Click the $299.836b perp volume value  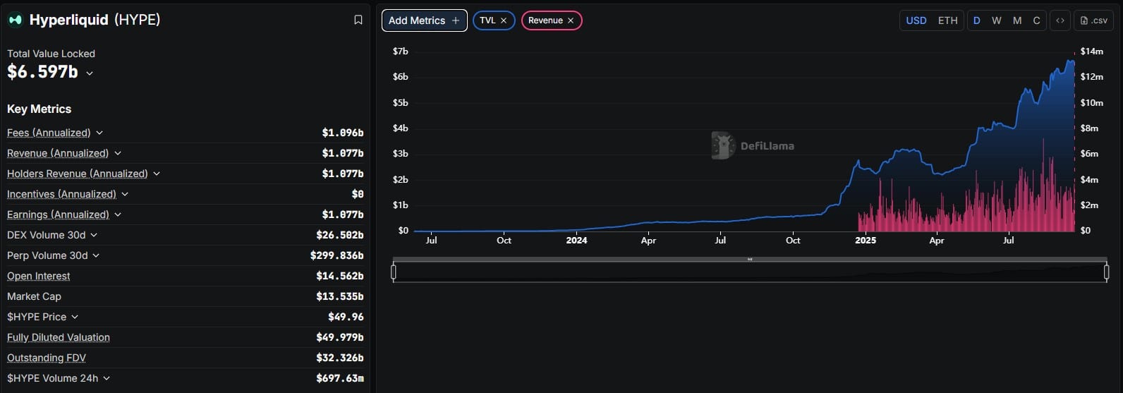[x=337, y=255]
